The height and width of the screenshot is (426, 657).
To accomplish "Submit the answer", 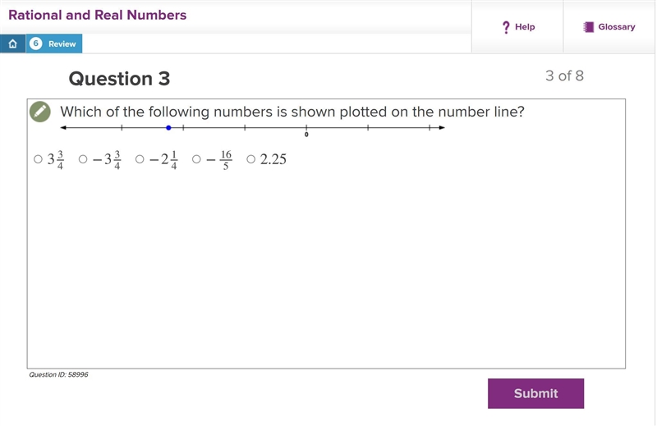I will (535, 393).
